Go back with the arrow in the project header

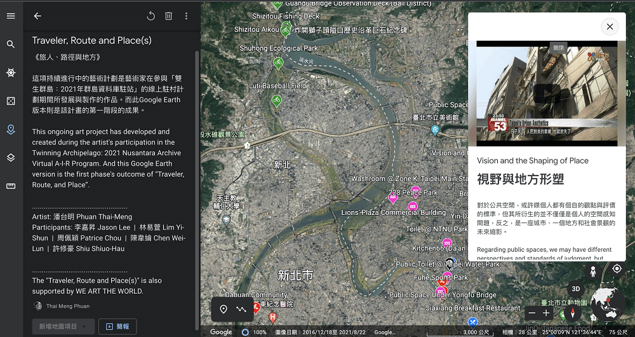pos(37,16)
